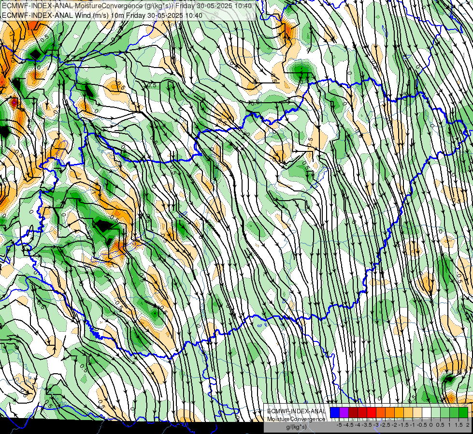Click the Wind (m/s) 10m title line
The height and width of the screenshot is (434, 473).
(x=102, y=15)
